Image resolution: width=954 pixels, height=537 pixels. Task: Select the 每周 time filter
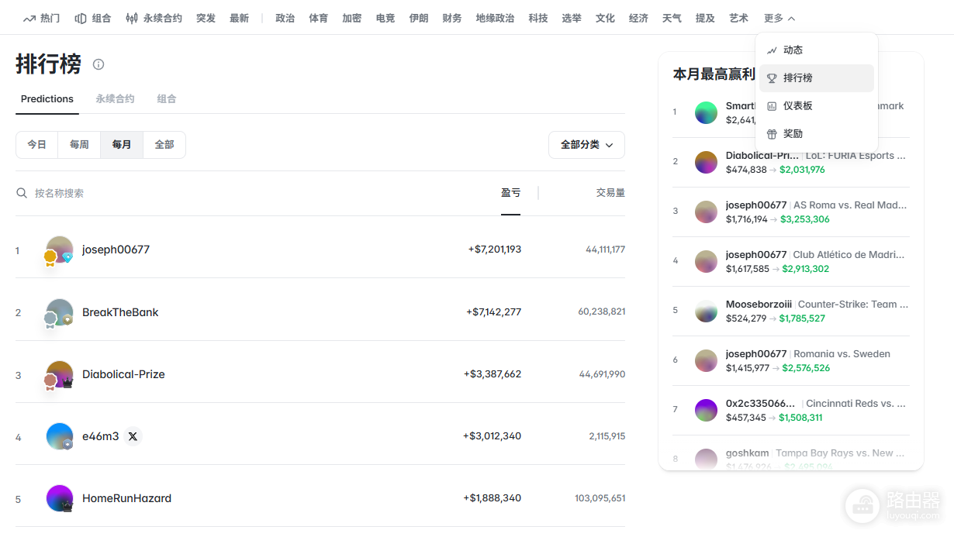[x=79, y=145]
